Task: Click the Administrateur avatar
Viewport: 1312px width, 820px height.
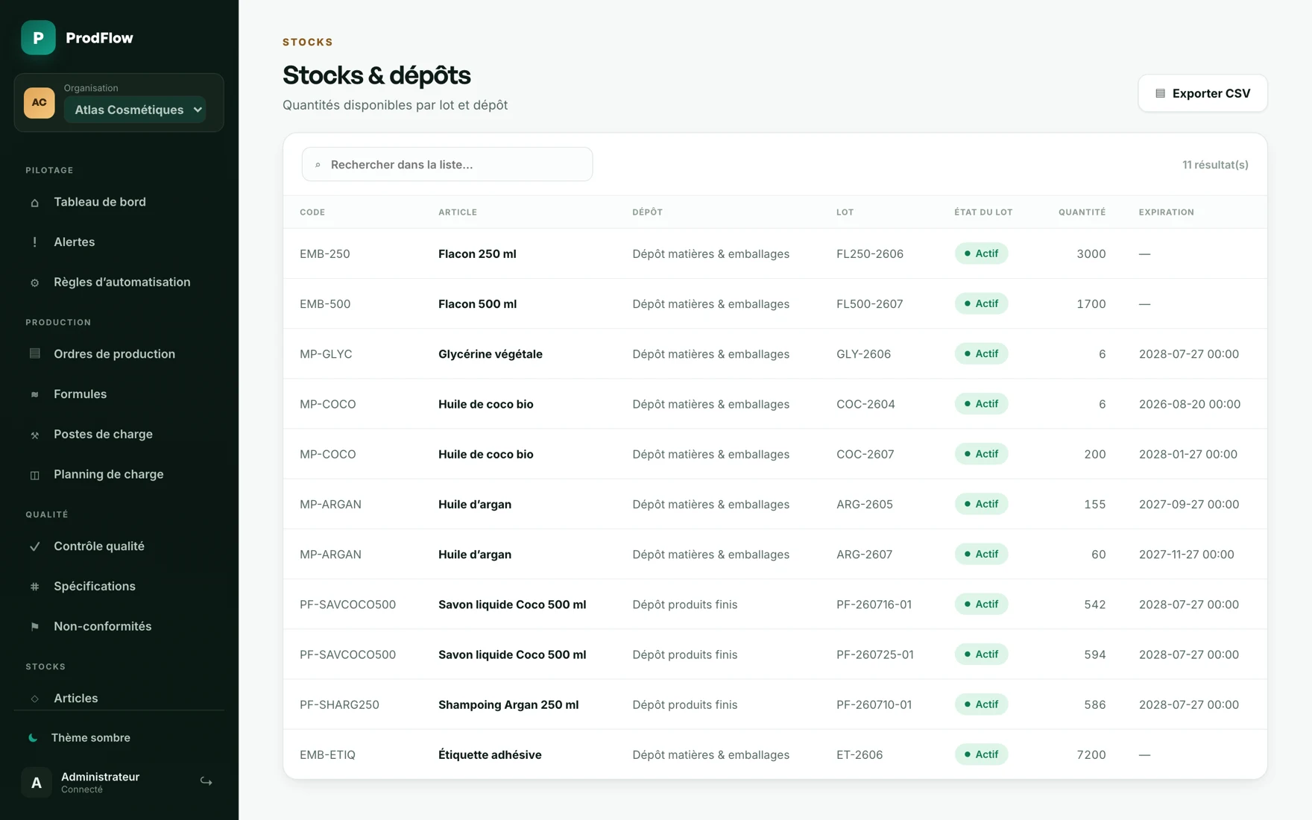Action: coord(36,783)
